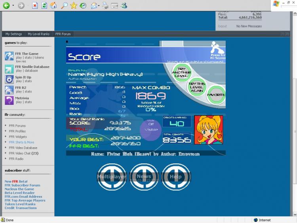Open the FFR Forum tab
Screen dimensions: 297x223
click(63, 34)
